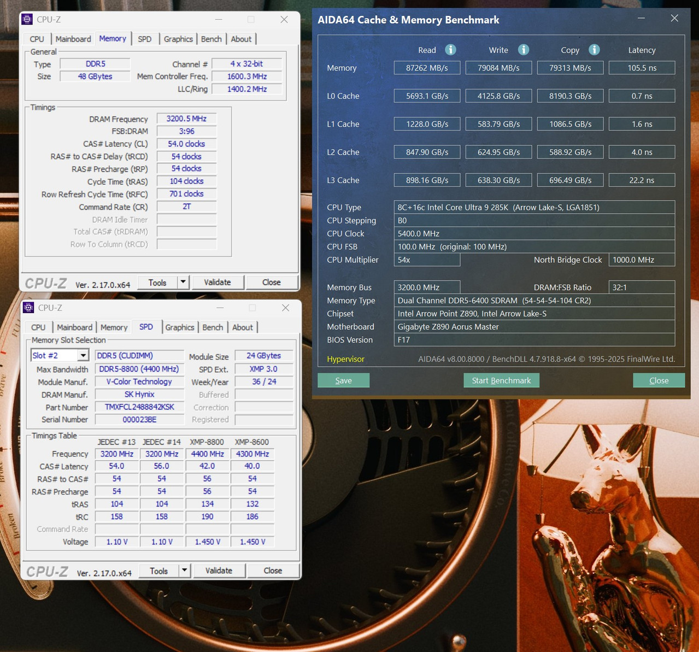Click the Part Number value TMXFCL2488842KSK

tap(139, 407)
